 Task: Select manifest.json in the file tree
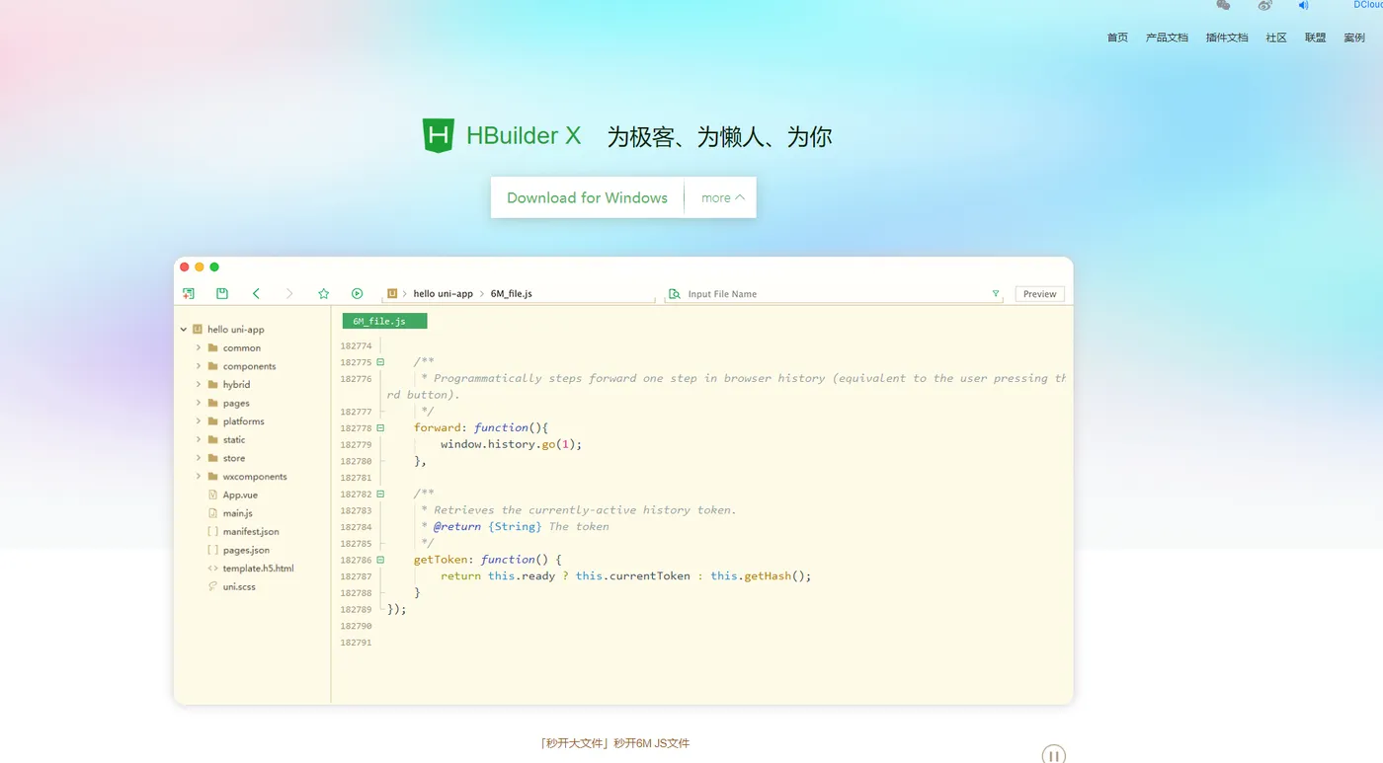click(x=251, y=531)
